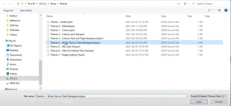Image resolution: width=231 pixels, height=106 pixels.
Task: Open Python folder in navigation pane
Action: tap(13, 16)
